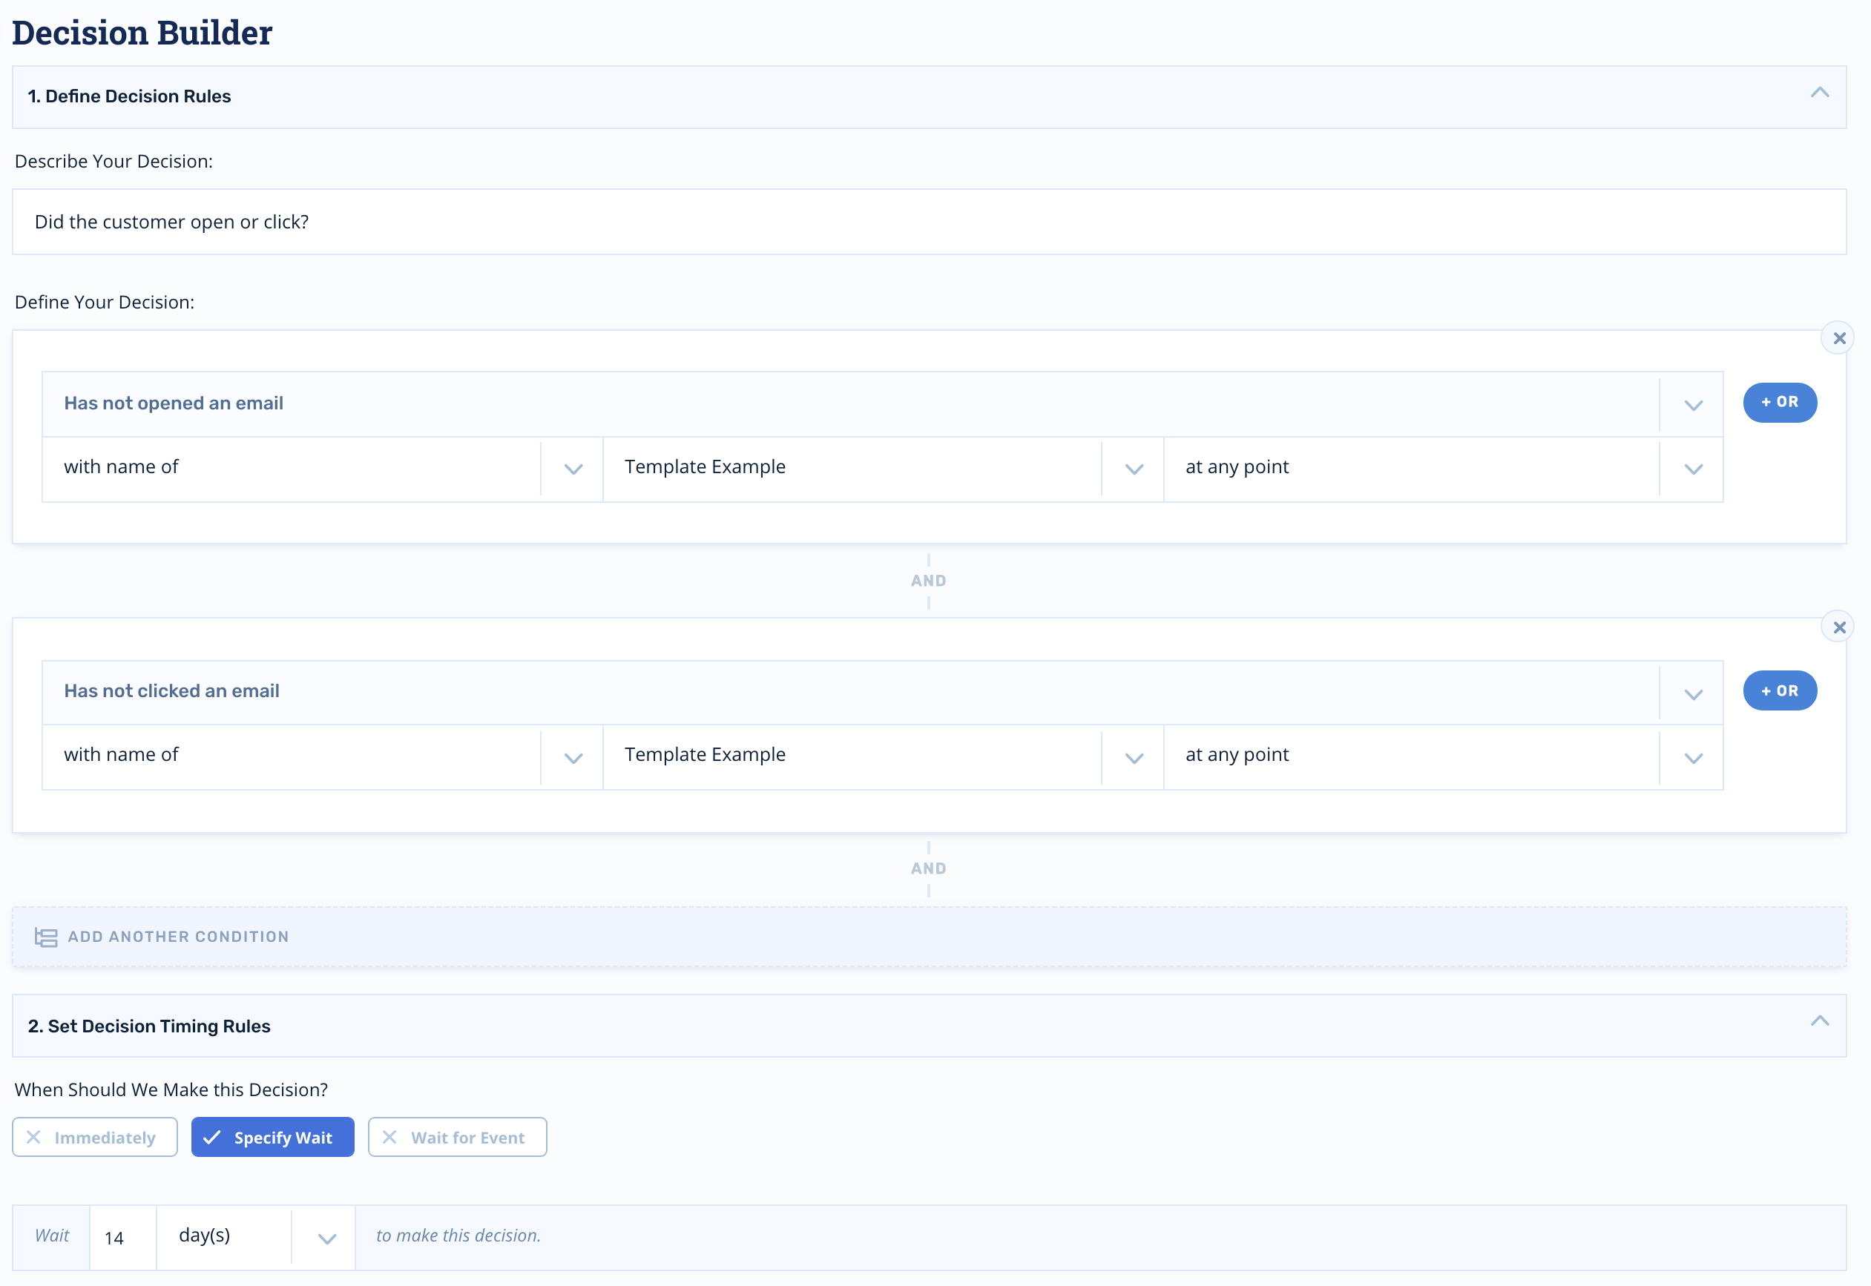Image resolution: width=1871 pixels, height=1286 pixels.
Task: Collapse the Set Decision Timing Rules chevron
Action: point(1819,1021)
